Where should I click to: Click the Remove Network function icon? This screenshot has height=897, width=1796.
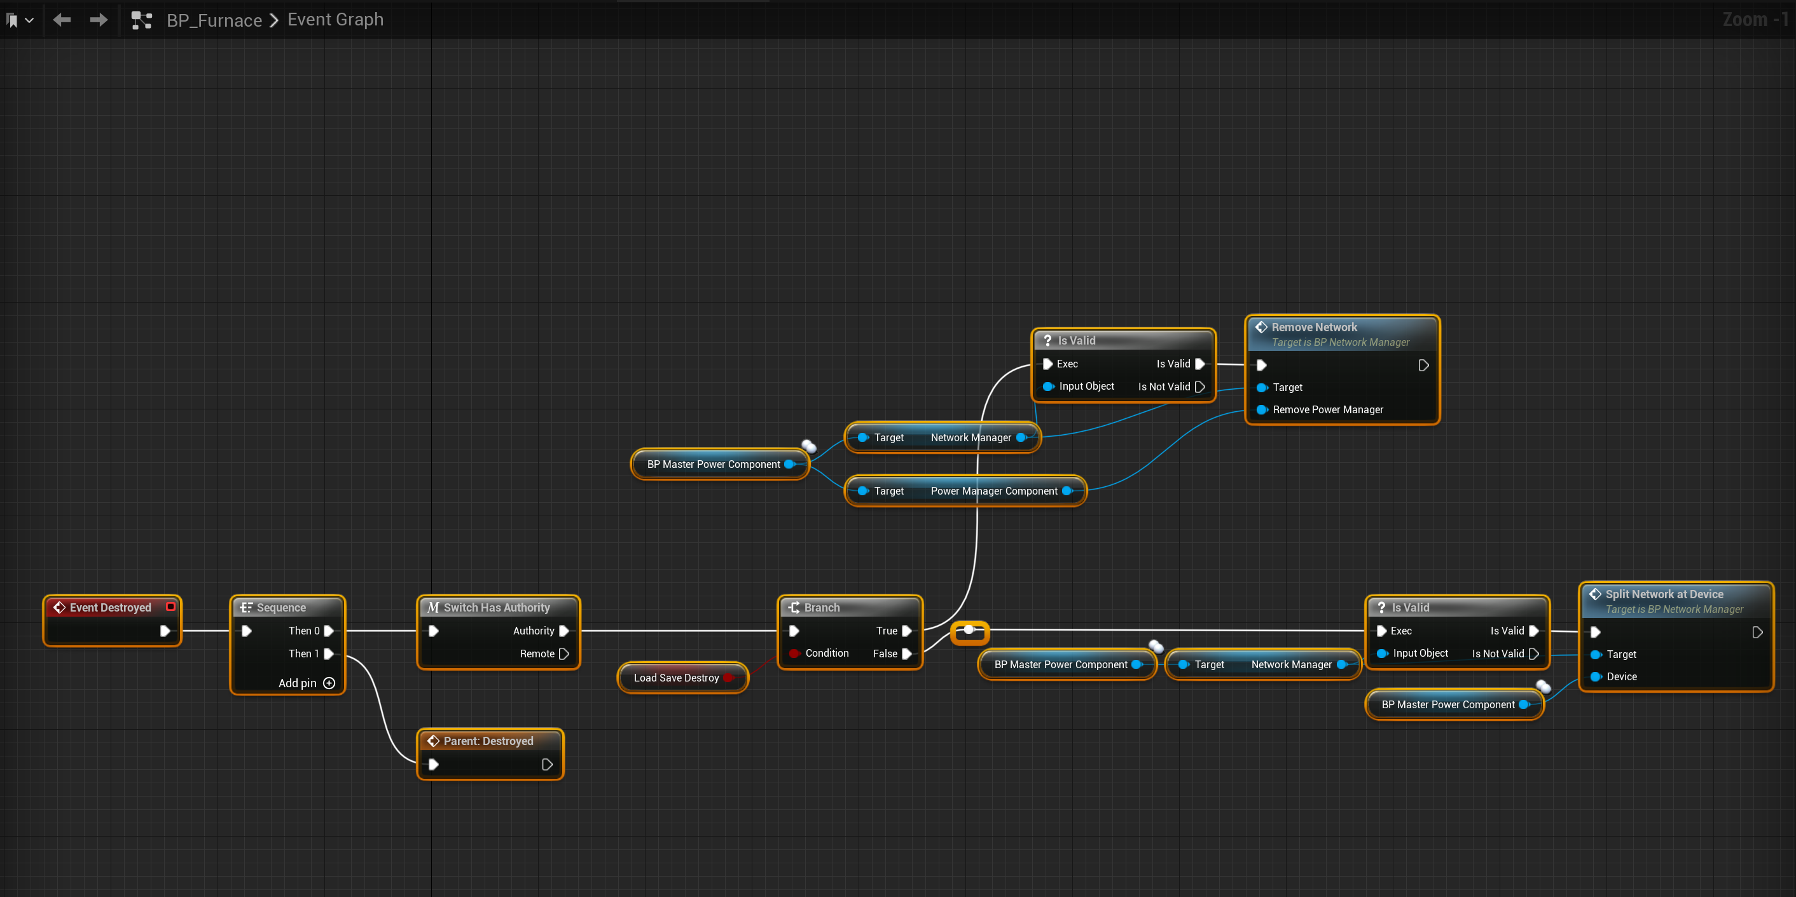1261,327
